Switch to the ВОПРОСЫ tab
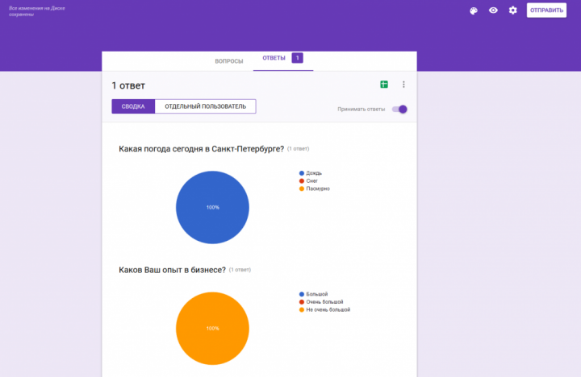The width and height of the screenshot is (581, 377). pos(228,61)
